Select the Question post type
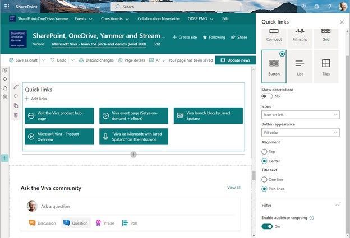The width and height of the screenshot is (350, 238). tap(76, 223)
